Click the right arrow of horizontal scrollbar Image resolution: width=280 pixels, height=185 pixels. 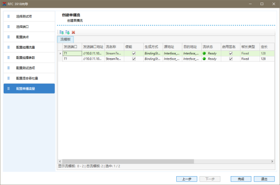[272, 161]
